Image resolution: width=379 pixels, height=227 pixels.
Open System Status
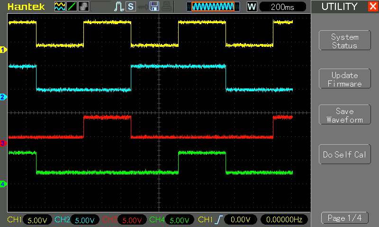(344, 41)
